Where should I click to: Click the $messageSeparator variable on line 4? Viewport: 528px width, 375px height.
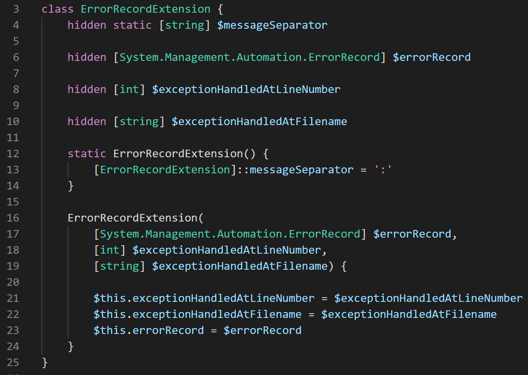tap(272, 25)
